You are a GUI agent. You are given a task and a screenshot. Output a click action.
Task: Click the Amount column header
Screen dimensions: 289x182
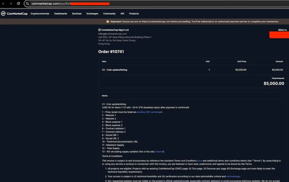coord(279,62)
